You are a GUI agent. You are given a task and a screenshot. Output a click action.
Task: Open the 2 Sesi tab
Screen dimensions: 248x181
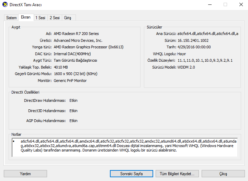[55, 18]
